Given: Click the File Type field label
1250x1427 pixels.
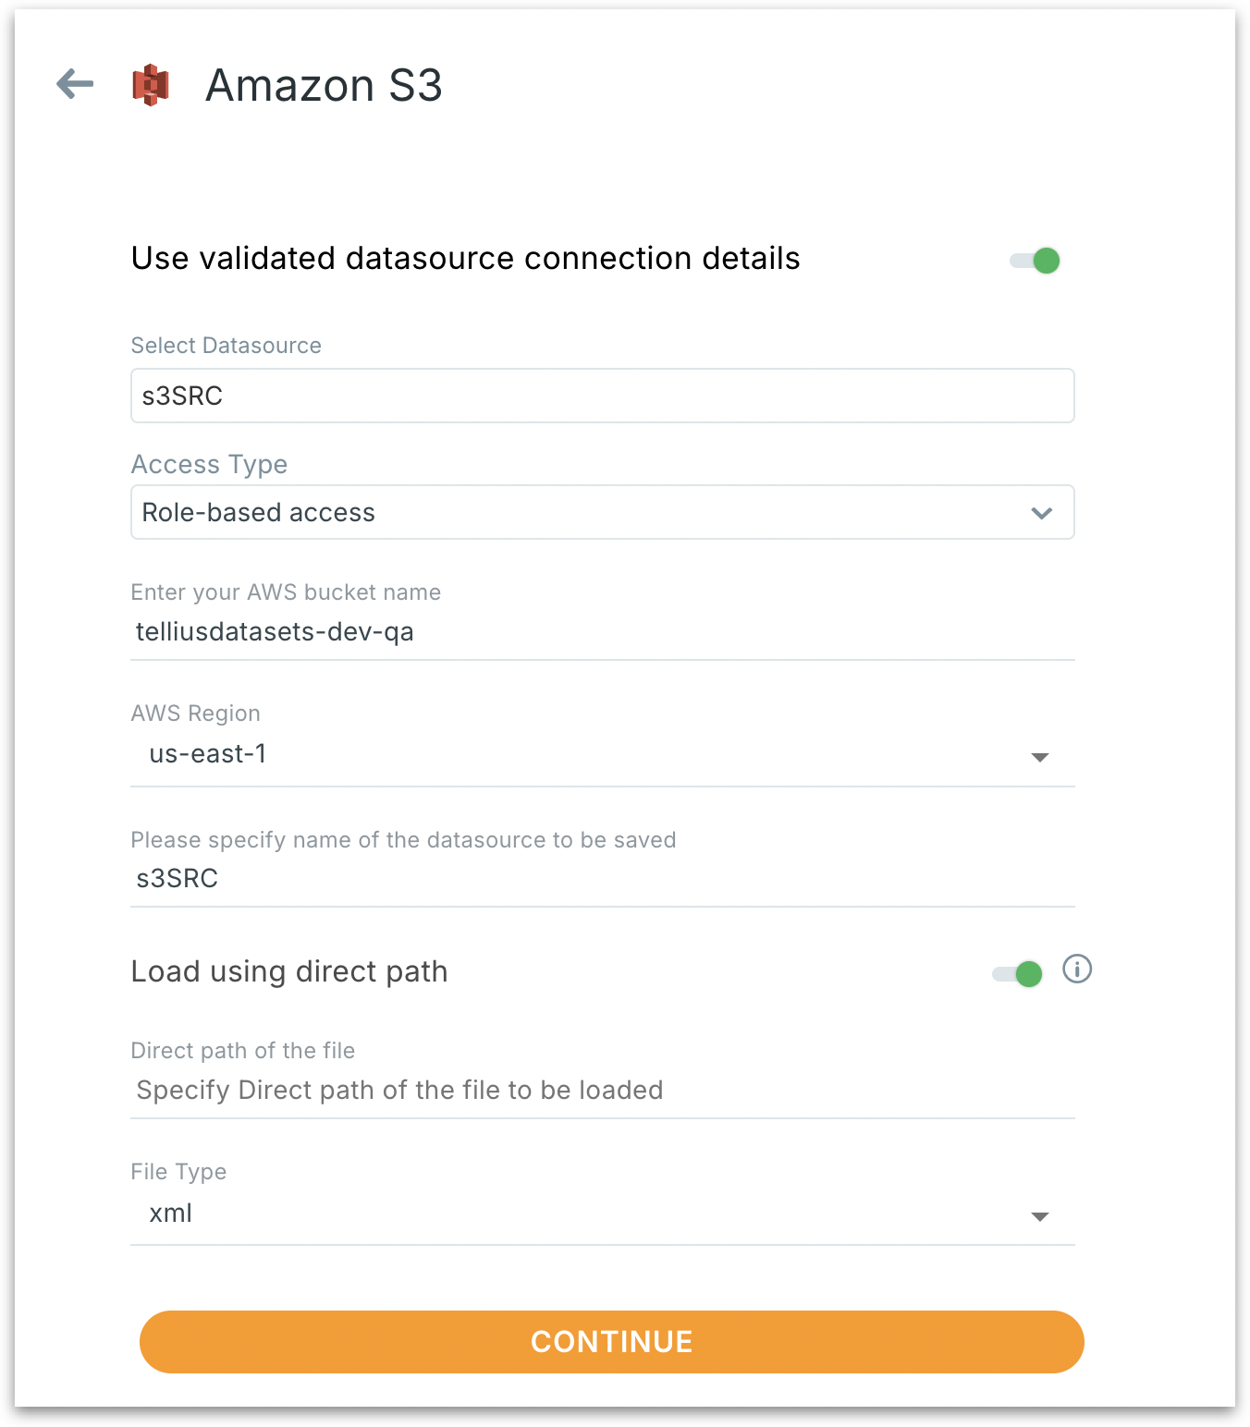Looking at the screenshot, I should coord(178,1172).
